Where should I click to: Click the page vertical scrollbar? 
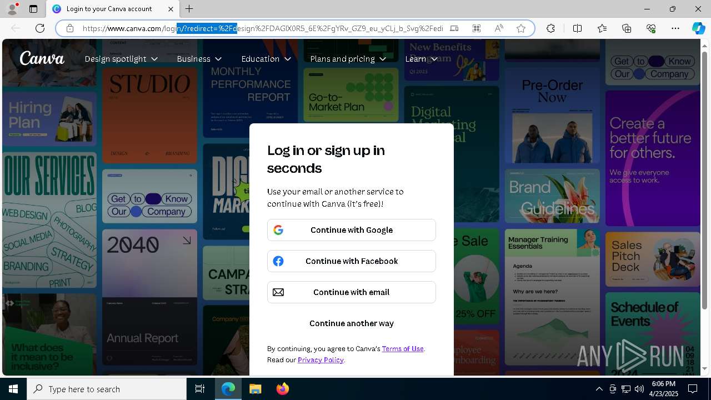[705, 181]
